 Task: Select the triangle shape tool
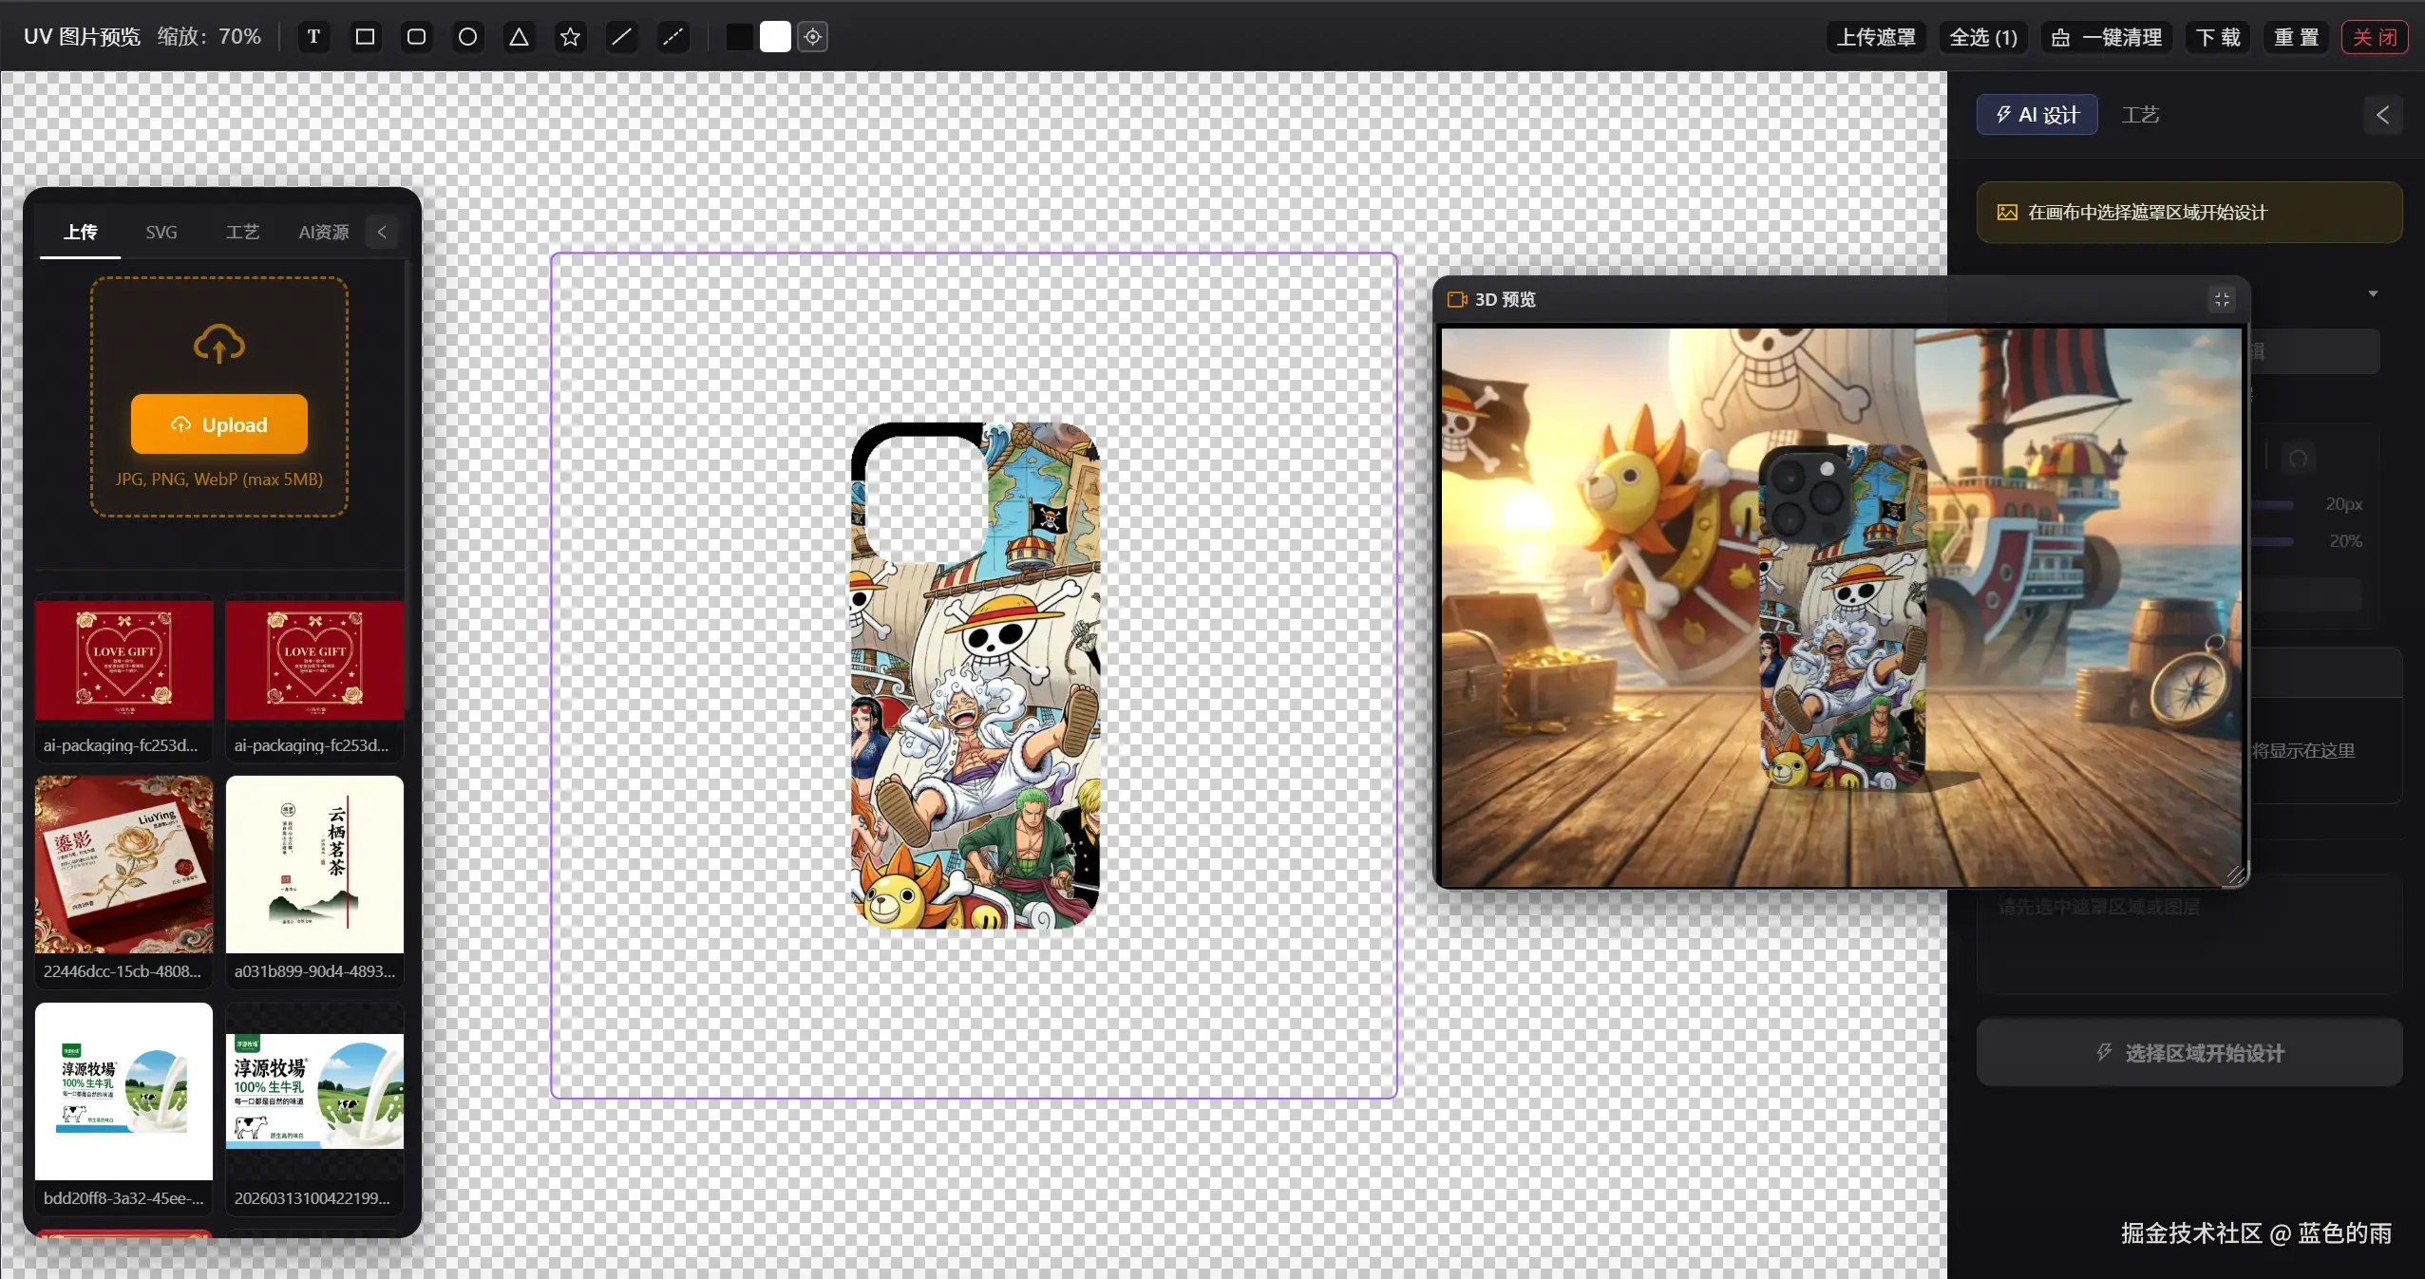519,37
